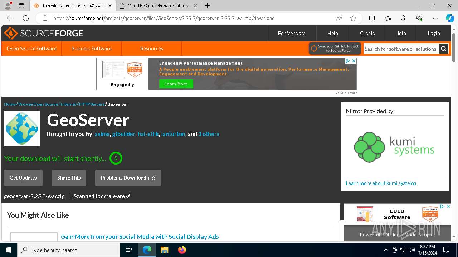Open AdChoices icon on Engagedly ad
Screen dimensions: 458x257
coord(348,61)
